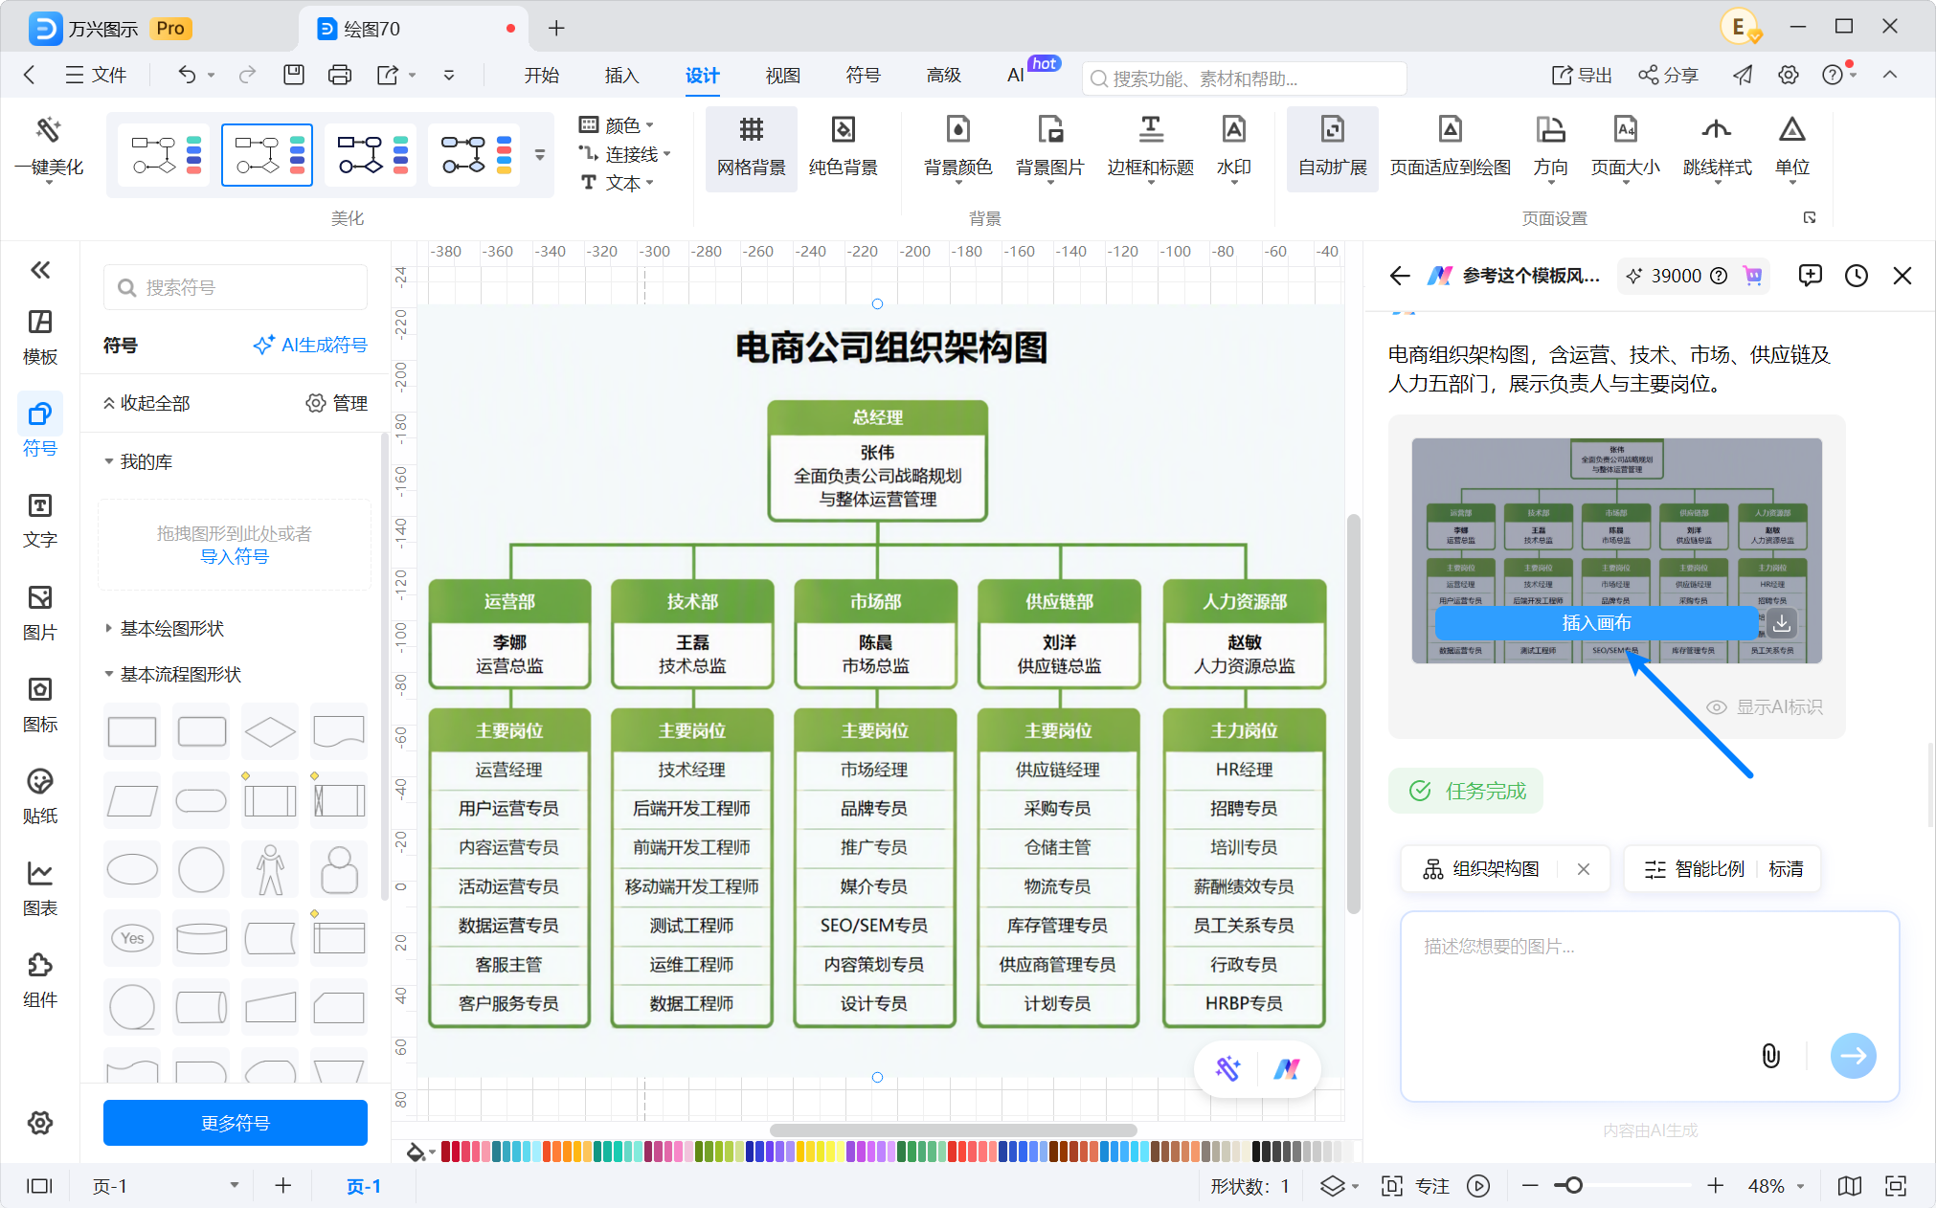Open the Charts (图表) sidebar panel
Image resolution: width=1936 pixels, height=1208 pixels.
39,888
